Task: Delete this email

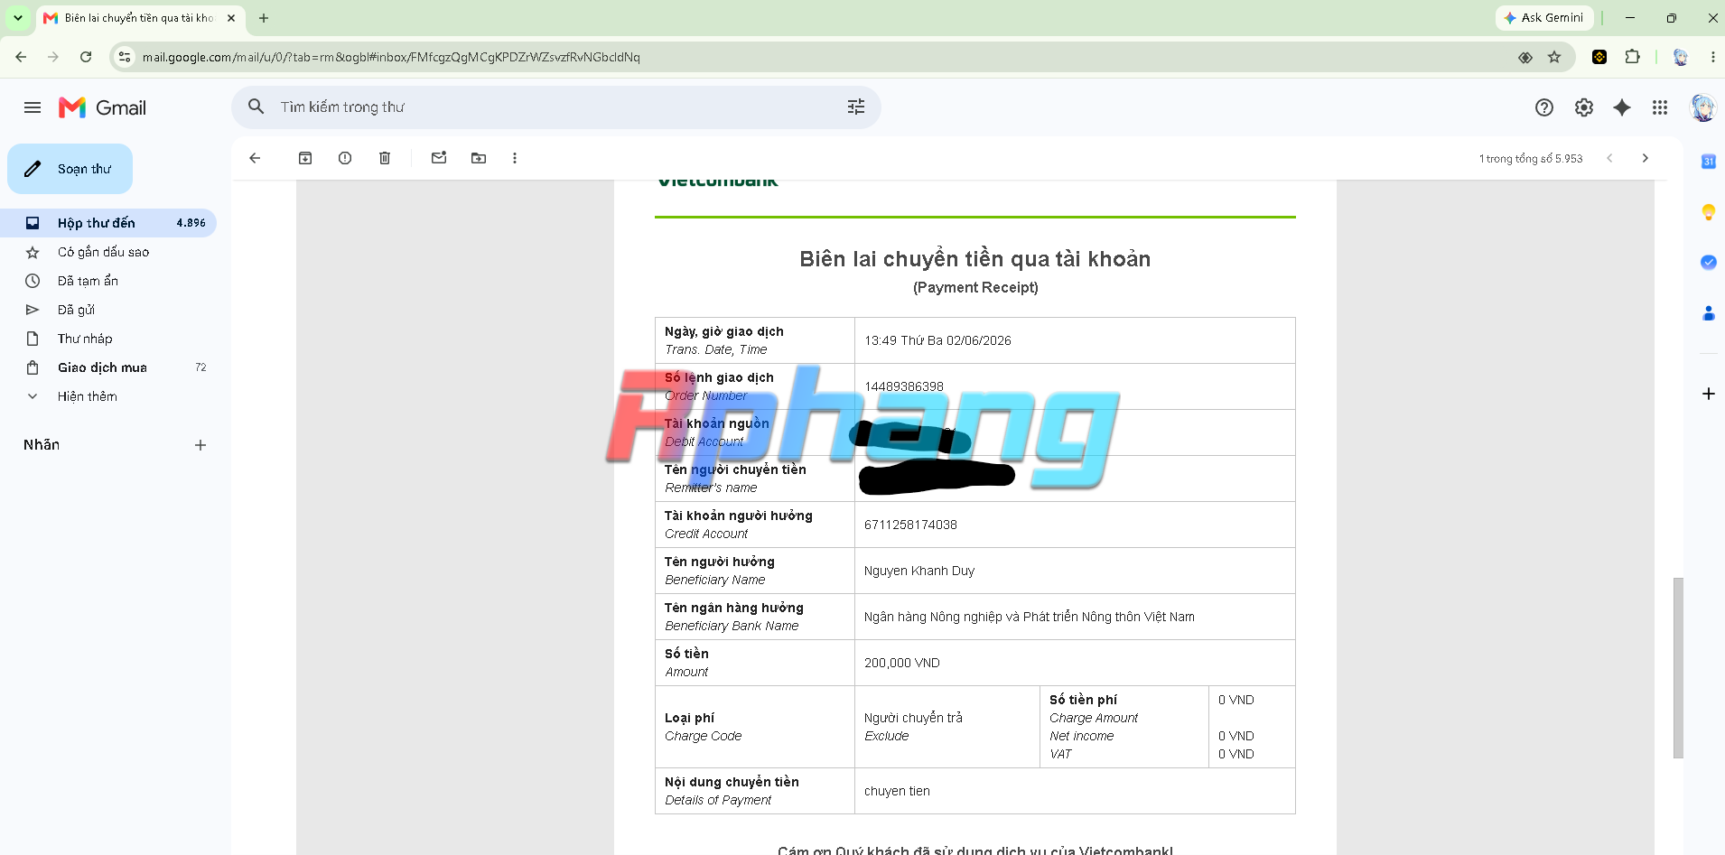Action: coord(385,158)
